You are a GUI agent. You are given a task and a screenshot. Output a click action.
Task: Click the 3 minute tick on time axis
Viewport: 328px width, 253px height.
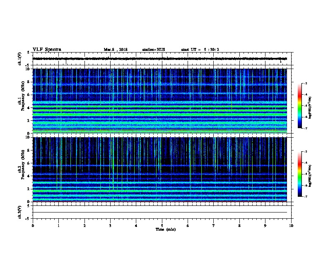pos(110,225)
